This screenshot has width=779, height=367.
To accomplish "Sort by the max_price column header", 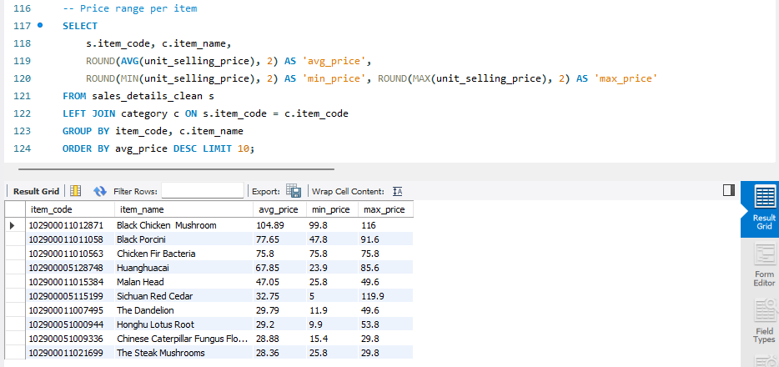I will (385, 209).
